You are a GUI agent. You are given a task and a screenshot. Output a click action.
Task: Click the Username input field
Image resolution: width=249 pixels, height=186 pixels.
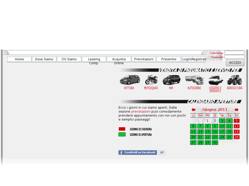point(234,53)
